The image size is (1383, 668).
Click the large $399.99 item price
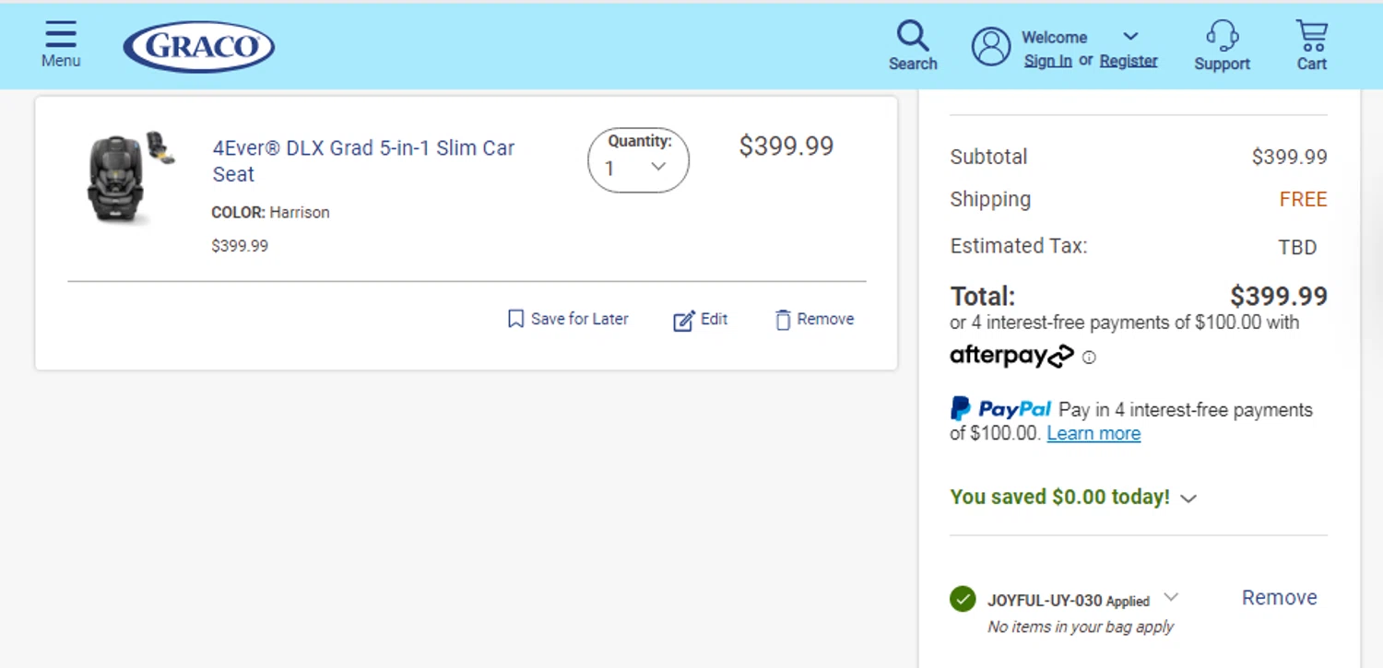[x=786, y=146]
